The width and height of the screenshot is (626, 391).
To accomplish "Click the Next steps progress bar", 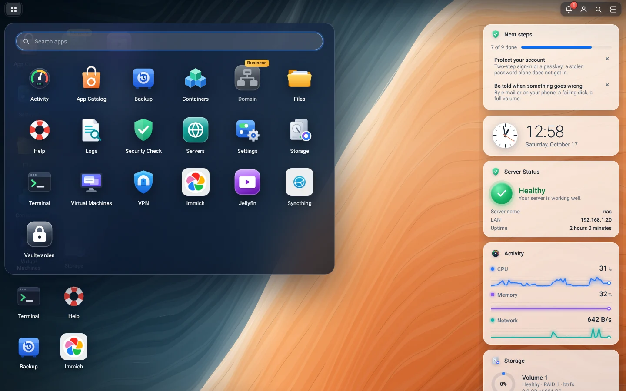I will (566, 47).
